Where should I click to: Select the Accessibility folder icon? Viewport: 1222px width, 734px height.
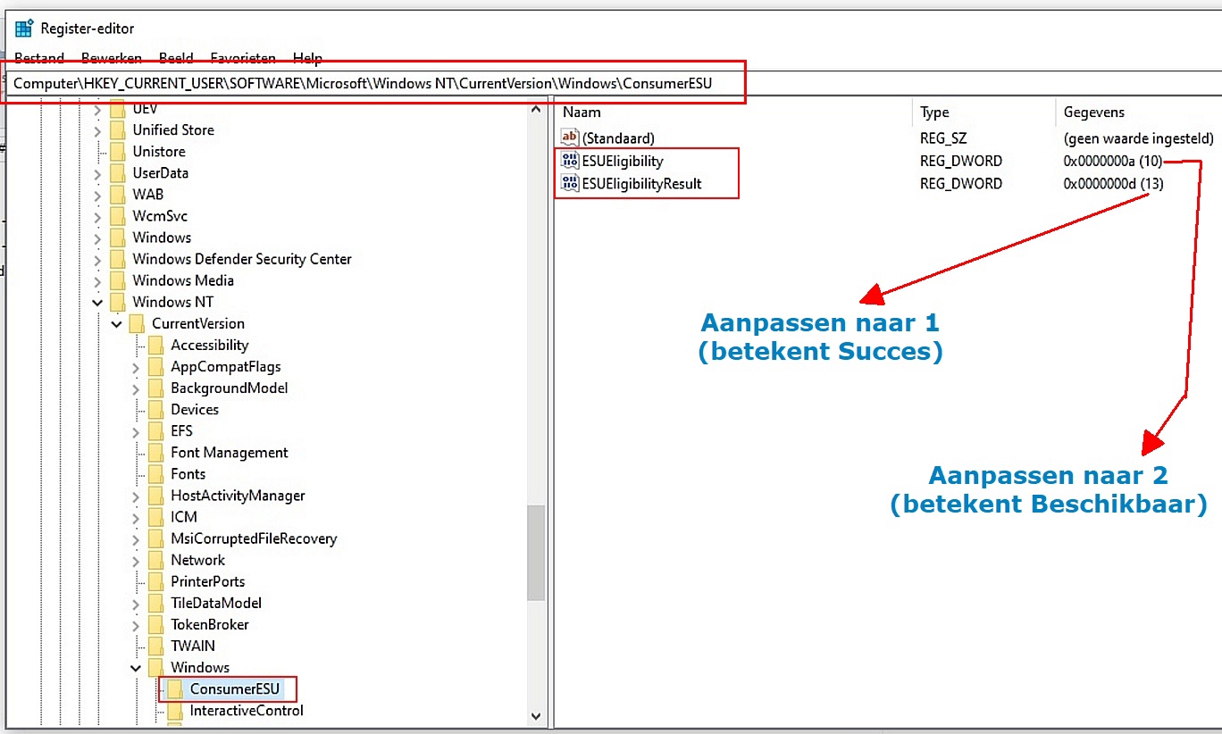[156, 345]
